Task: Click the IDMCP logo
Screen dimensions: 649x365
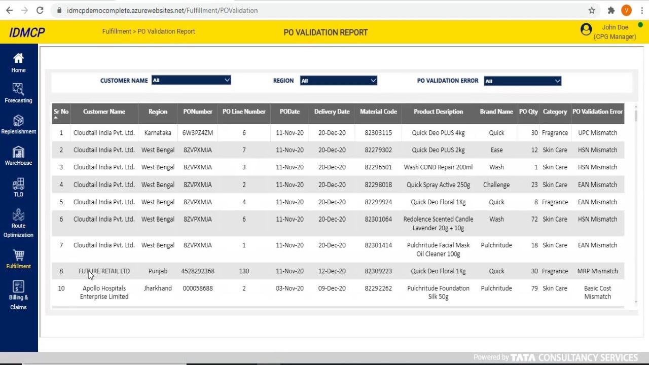Action: click(x=27, y=32)
